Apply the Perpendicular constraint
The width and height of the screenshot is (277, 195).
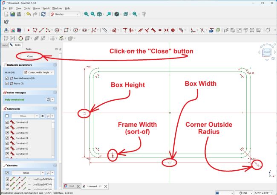(147, 30)
